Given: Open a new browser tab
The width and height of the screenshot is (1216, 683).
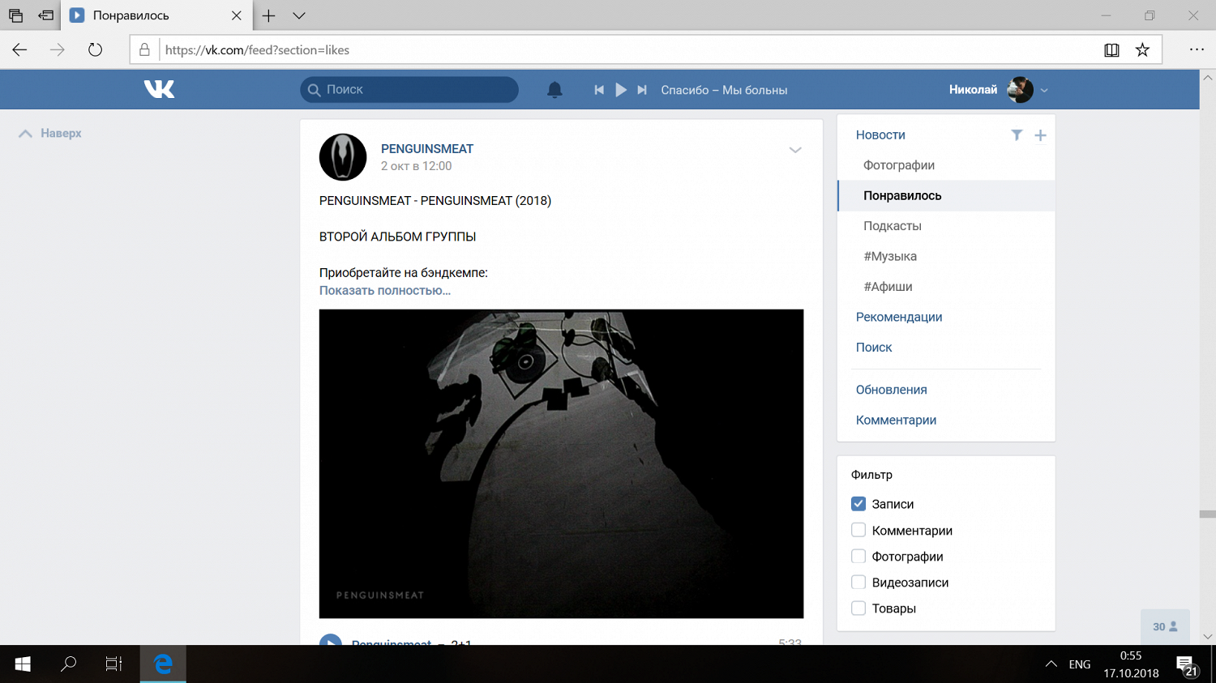Looking at the screenshot, I should tap(268, 15).
